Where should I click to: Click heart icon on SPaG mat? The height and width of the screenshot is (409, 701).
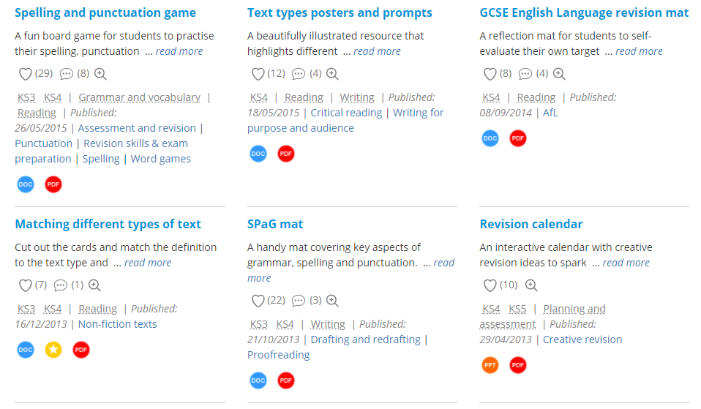258,301
